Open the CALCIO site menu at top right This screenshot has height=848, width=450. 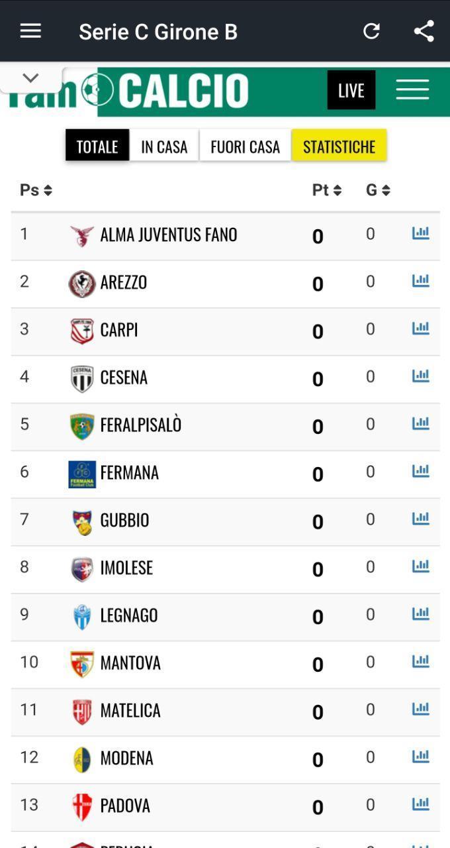pos(412,88)
